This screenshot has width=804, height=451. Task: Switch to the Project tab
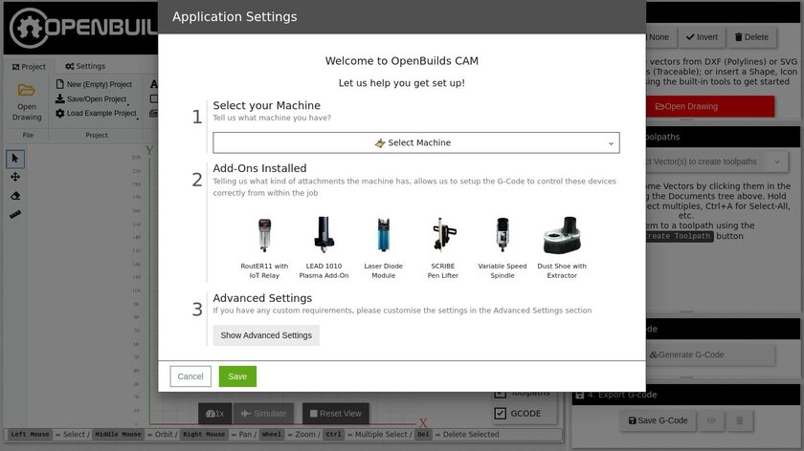click(30, 67)
